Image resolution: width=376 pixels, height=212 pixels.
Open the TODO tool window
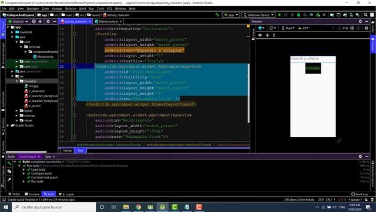click(14, 194)
